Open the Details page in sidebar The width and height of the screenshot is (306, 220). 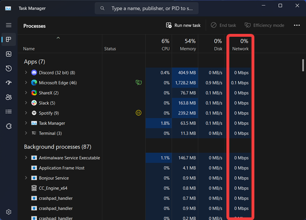click(9, 111)
